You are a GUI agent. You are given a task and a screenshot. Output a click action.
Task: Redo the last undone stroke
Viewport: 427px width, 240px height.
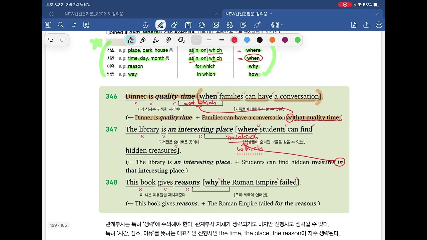[x=63, y=40]
